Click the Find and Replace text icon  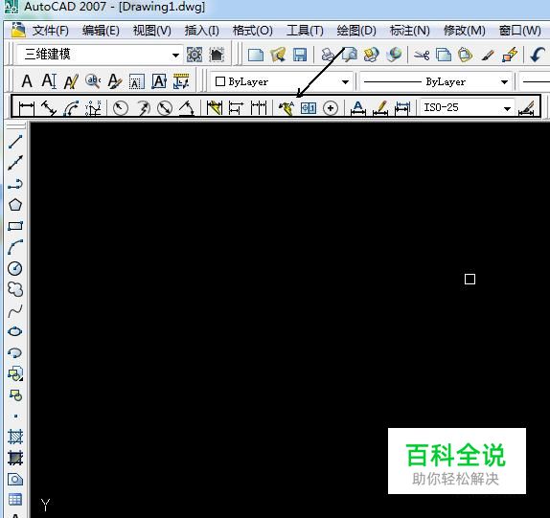[93, 81]
